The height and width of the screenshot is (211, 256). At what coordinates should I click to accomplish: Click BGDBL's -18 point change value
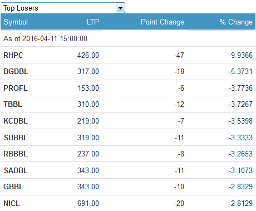pos(179,71)
